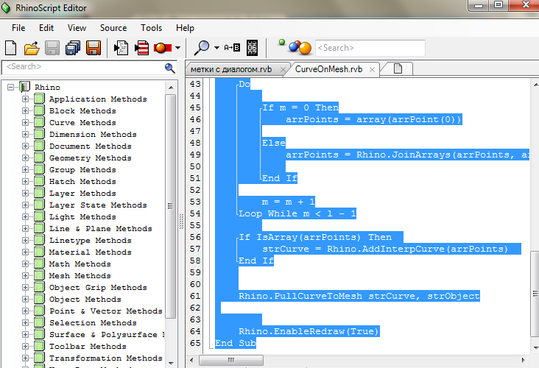
Task: Close the CurveOnMesh.rvb tab
Action: (372, 70)
